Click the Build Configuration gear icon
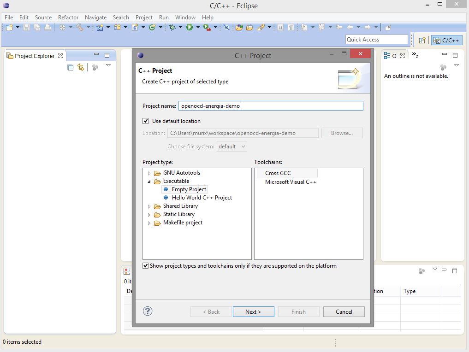Screen dimensions: 469x352 [x=62, y=28]
